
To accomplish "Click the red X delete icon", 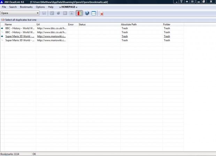I will coord(102,14).
